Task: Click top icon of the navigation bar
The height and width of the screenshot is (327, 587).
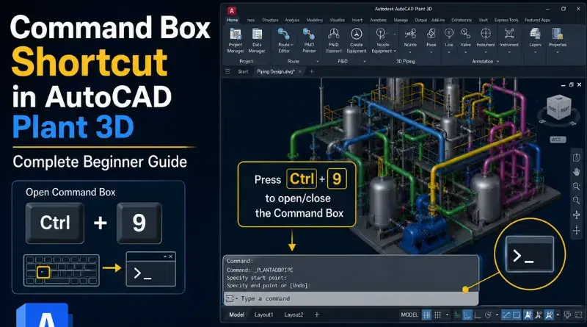Action: point(577,157)
